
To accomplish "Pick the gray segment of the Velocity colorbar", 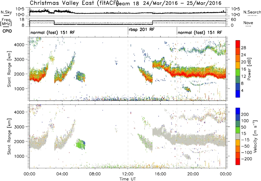I will click(x=238, y=137).
